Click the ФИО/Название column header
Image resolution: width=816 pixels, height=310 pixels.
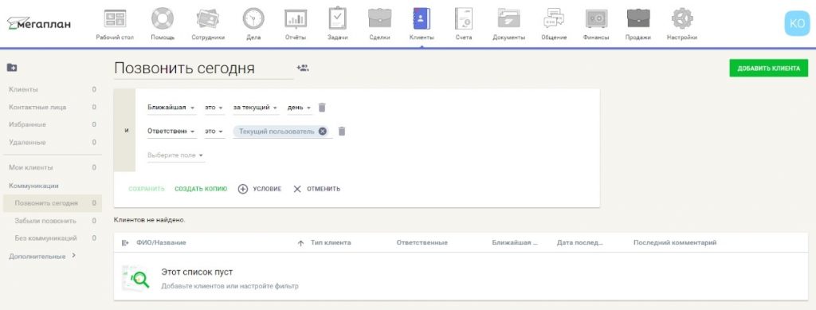click(161, 243)
